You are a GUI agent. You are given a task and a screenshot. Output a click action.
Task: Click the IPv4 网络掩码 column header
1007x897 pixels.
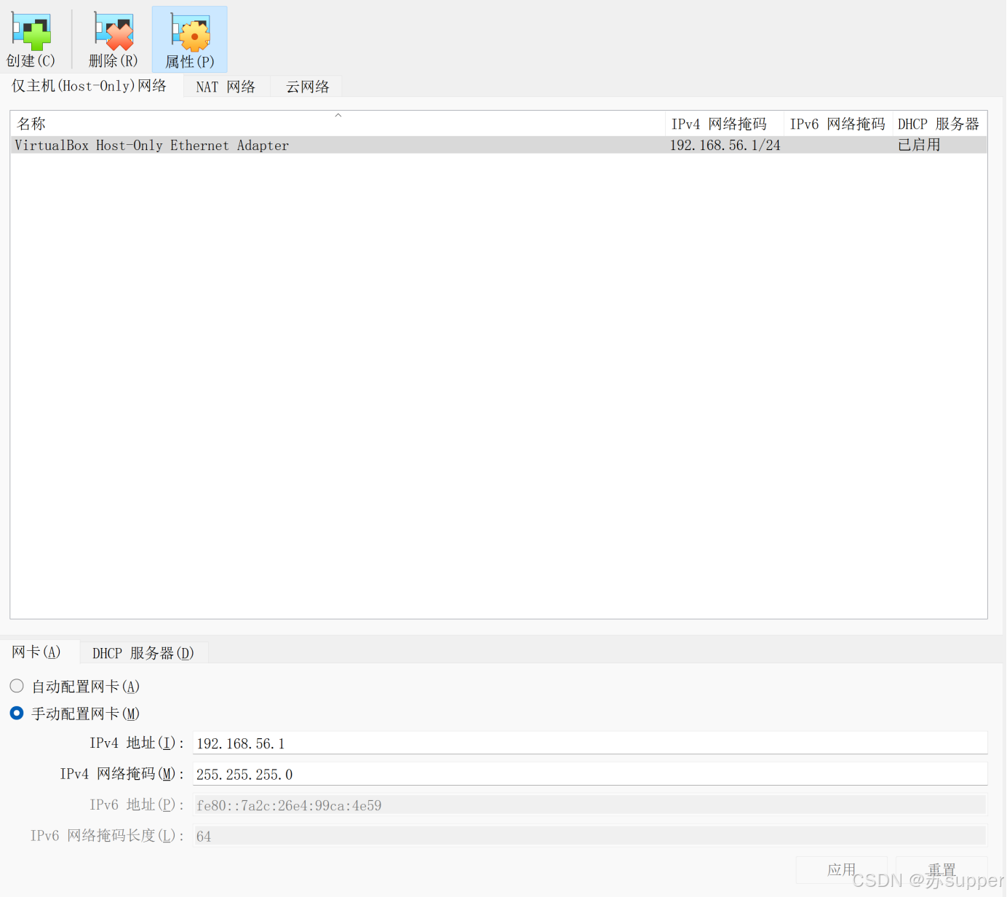724,124
